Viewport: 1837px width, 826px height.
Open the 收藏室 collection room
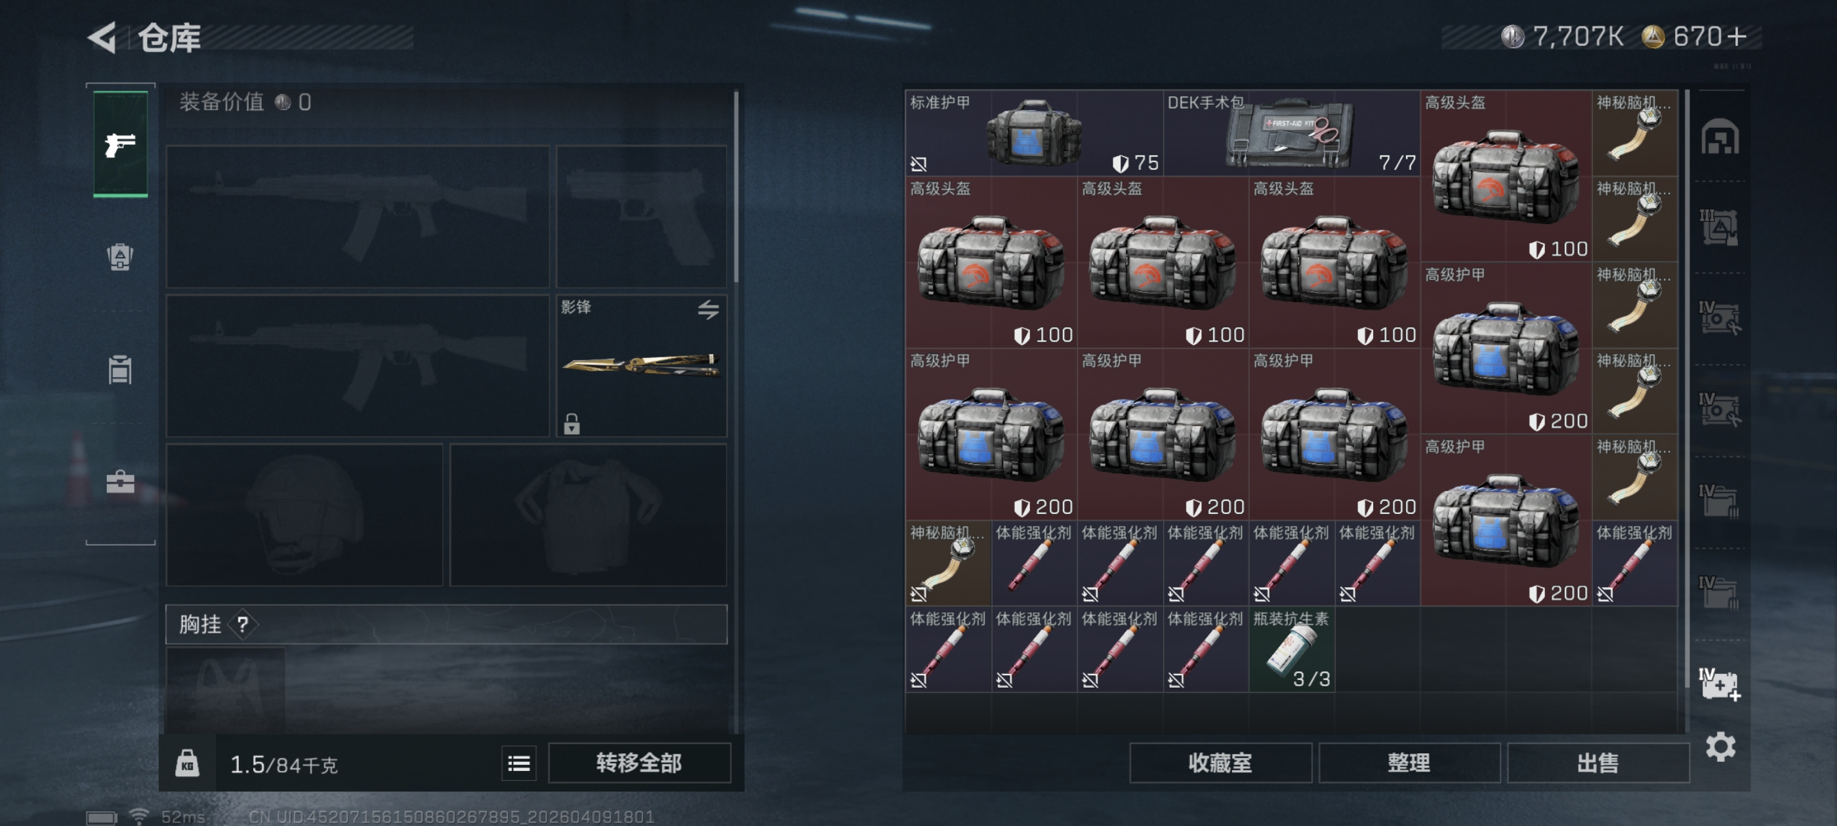tap(1220, 763)
